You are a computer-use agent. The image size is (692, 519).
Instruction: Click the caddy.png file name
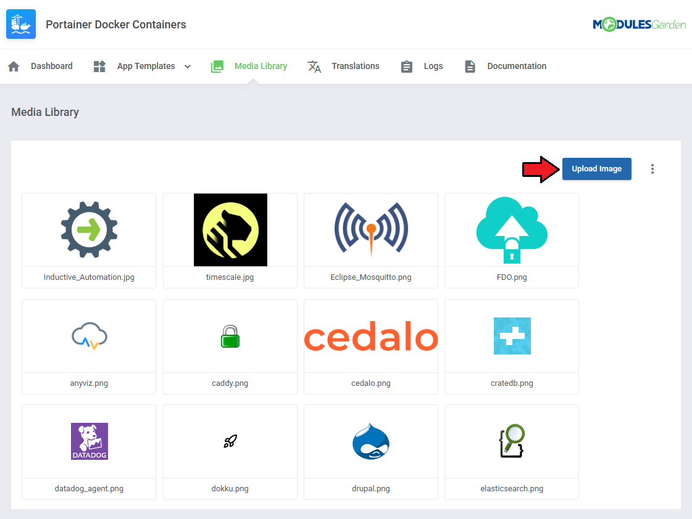tap(230, 383)
